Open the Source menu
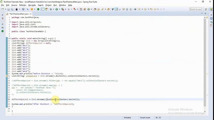 (x=14, y=5)
